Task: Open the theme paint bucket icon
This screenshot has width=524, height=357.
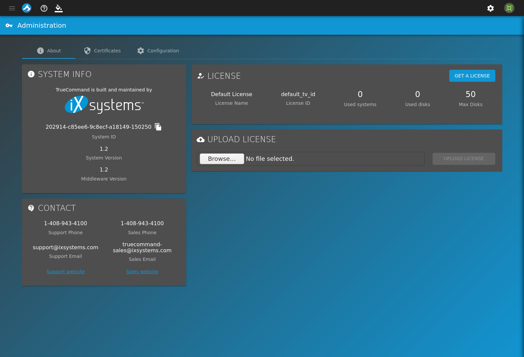Action: [59, 8]
